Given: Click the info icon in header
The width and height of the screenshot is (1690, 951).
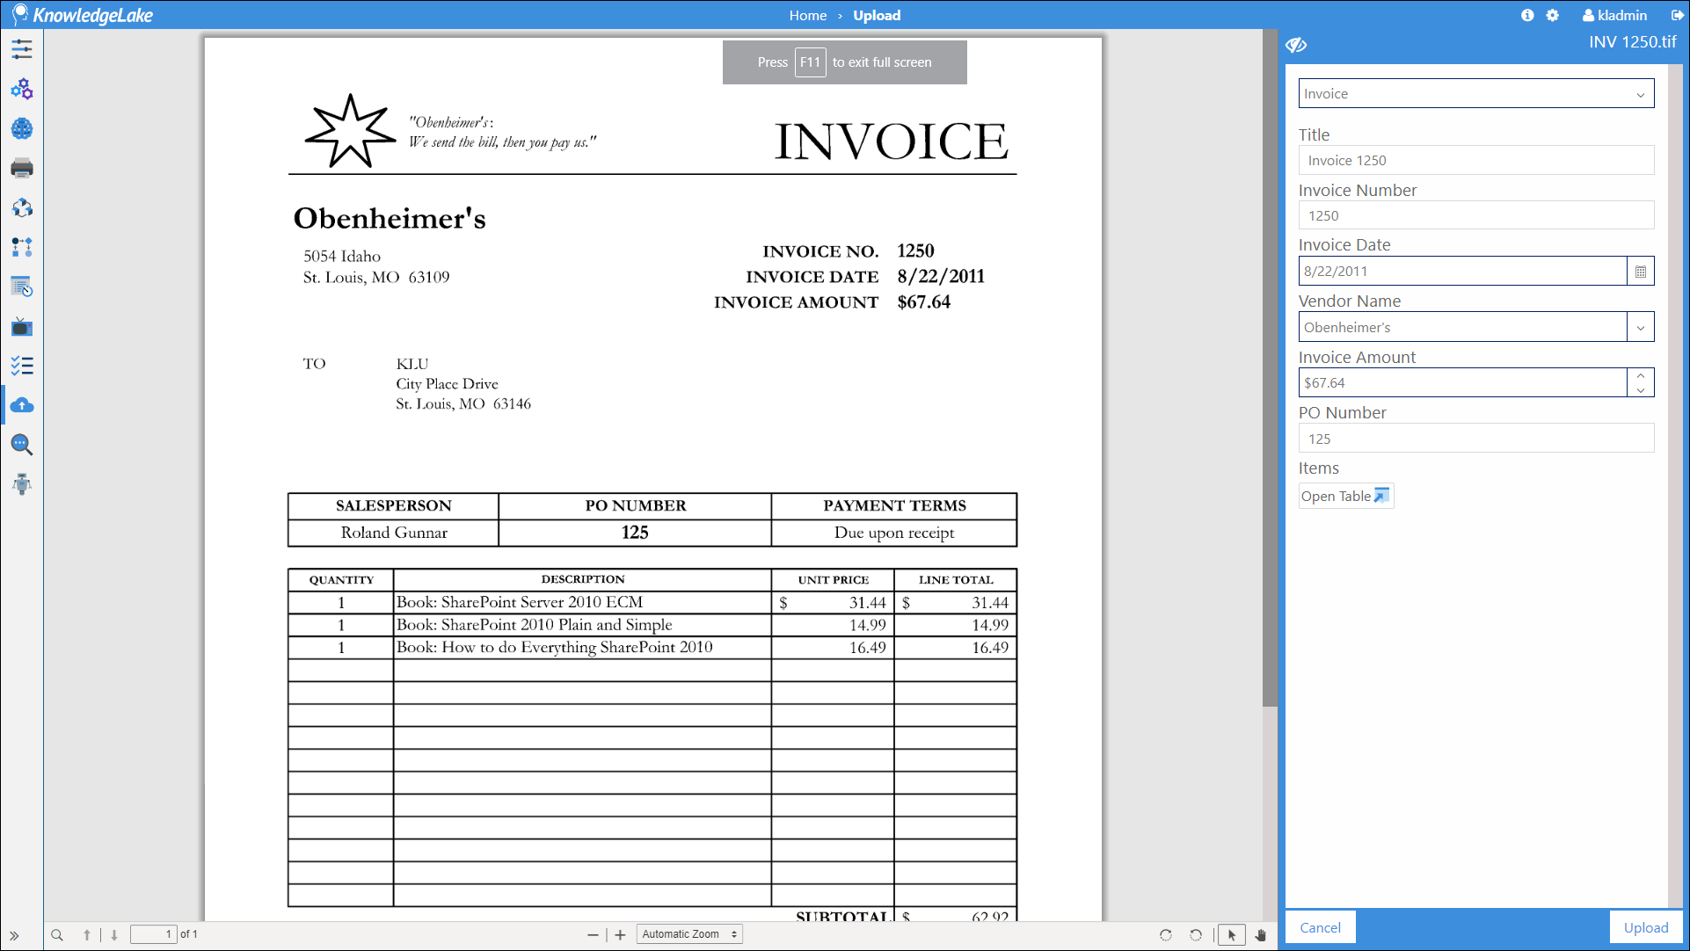Looking at the screenshot, I should [1527, 15].
